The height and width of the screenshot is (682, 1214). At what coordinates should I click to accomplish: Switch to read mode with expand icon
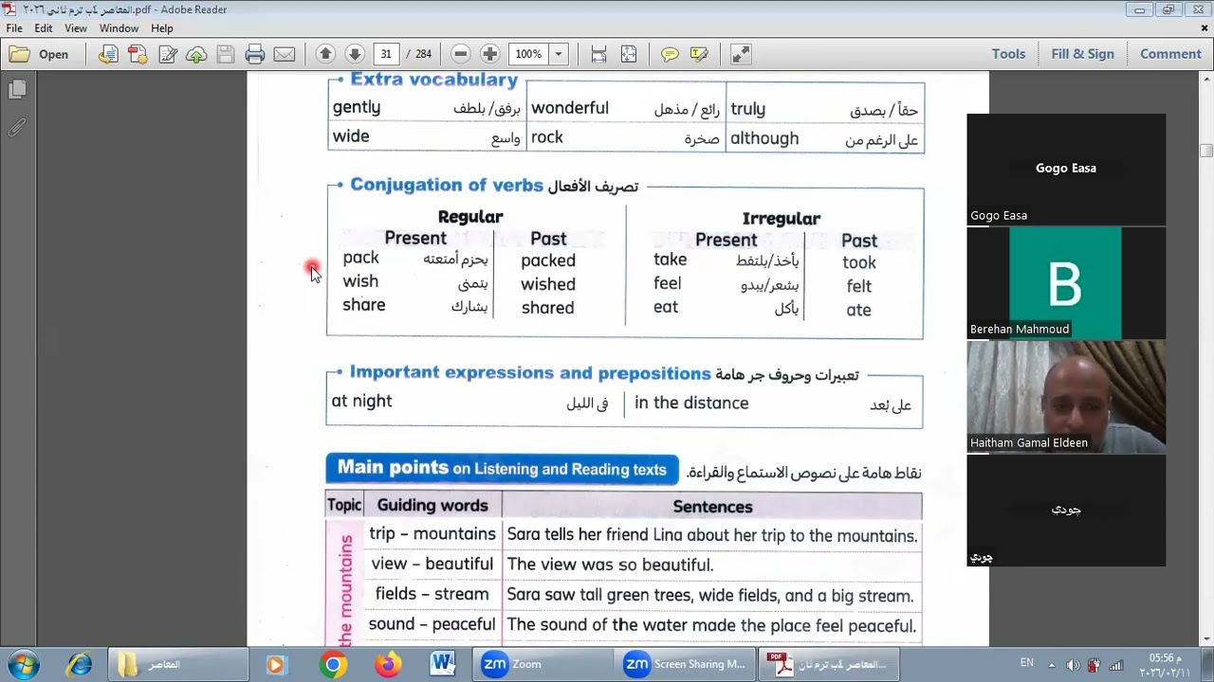coord(741,54)
